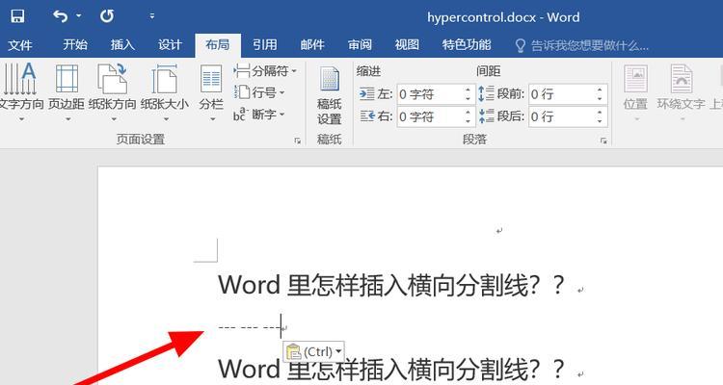Increase left indent with up arrow
Image resolution: width=723 pixels, height=385 pixels.
468,90
